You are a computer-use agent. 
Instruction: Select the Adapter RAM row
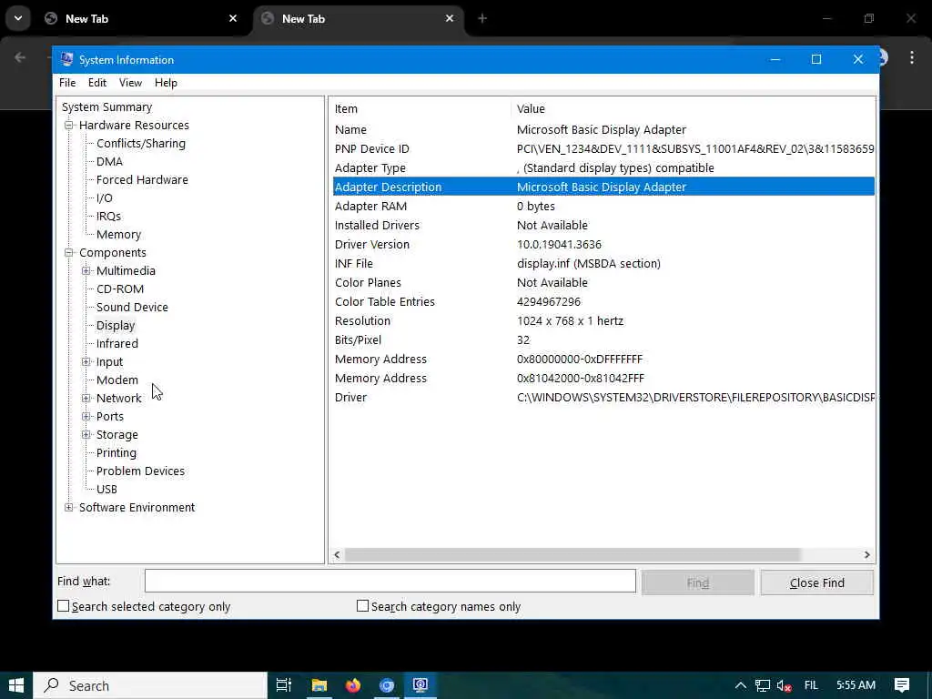(x=603, y=207)
